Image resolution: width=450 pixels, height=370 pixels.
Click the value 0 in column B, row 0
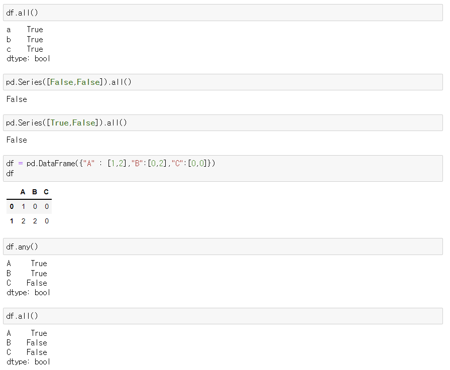coord(35,206)
